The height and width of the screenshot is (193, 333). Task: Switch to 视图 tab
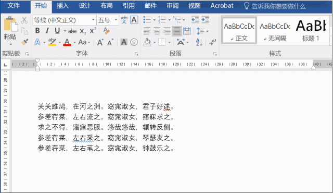click(194, 6)
